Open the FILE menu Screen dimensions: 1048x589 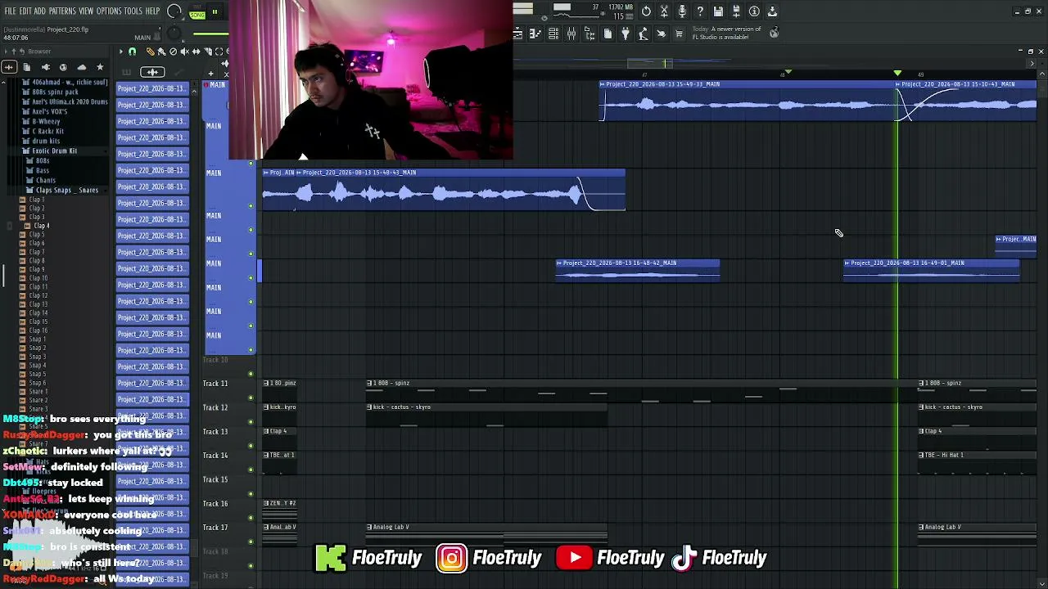click(10, 11)
